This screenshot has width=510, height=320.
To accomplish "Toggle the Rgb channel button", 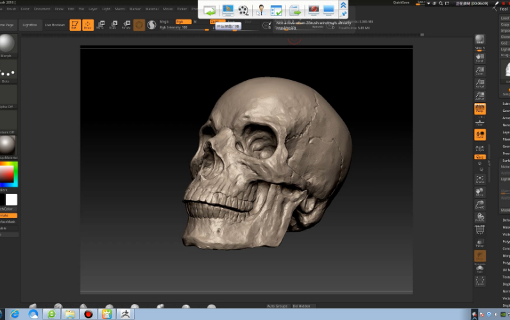I will [x=183, y=22].
